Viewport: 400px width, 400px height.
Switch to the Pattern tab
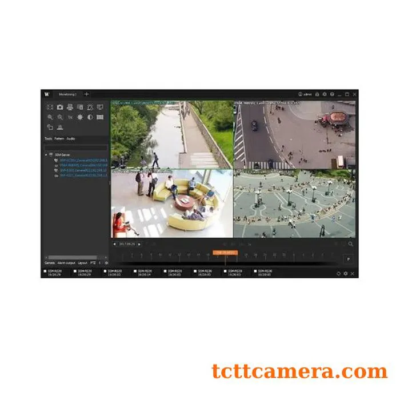(59, 138)
